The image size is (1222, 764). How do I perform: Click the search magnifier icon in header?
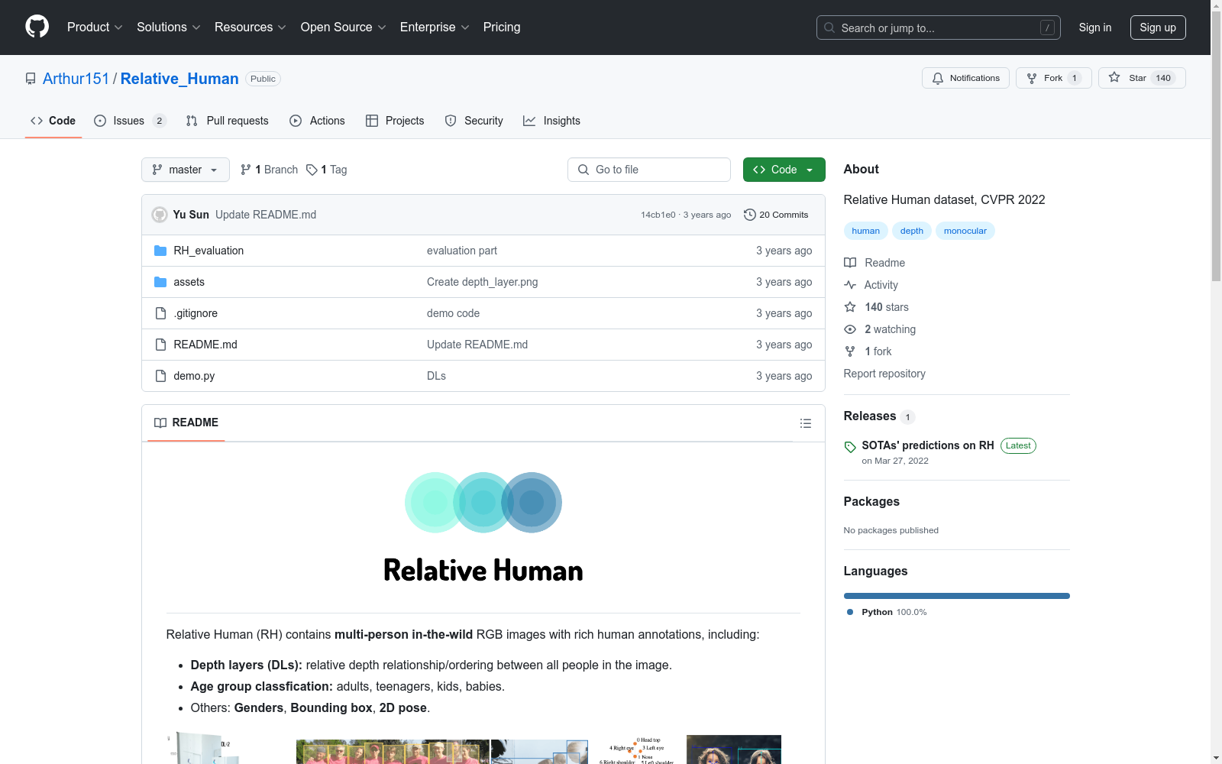click(x=829, y=28)
